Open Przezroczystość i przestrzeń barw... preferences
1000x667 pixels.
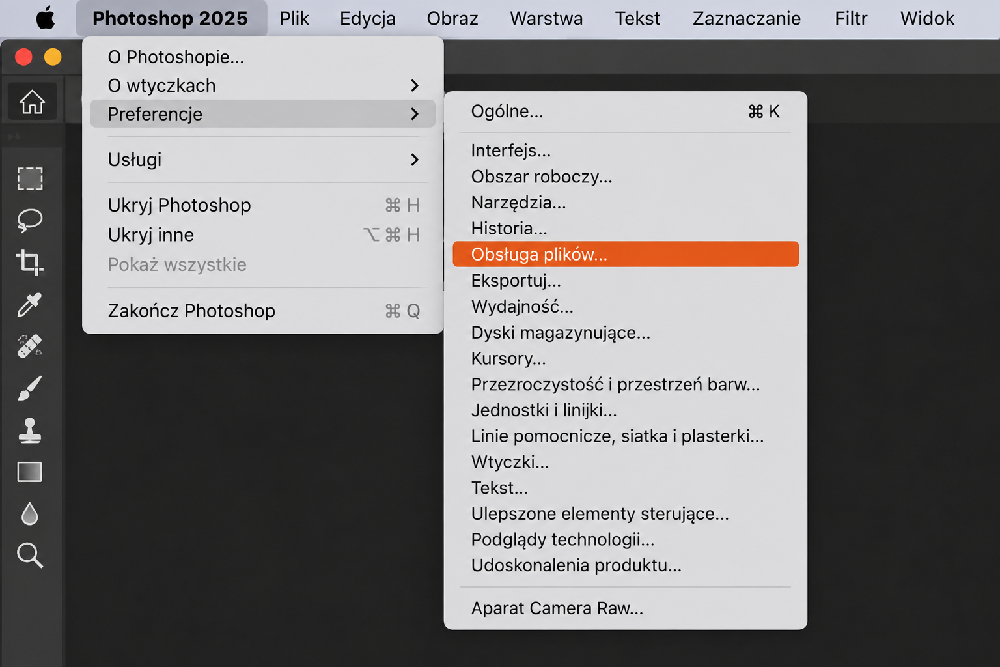click(x=626, y=384)
